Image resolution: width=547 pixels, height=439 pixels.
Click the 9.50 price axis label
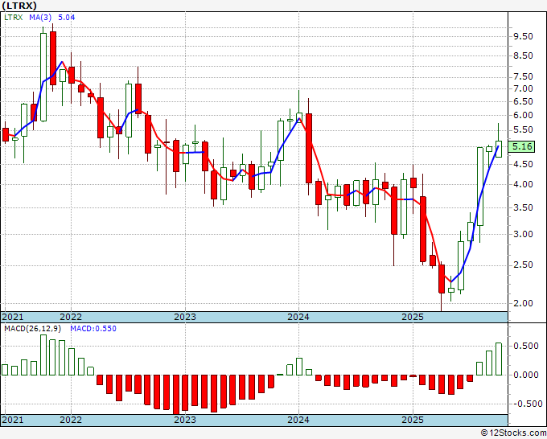(523, 36)
